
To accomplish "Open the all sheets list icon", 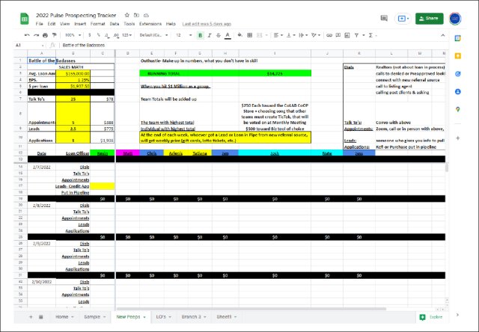I will [x=41, y=317].
